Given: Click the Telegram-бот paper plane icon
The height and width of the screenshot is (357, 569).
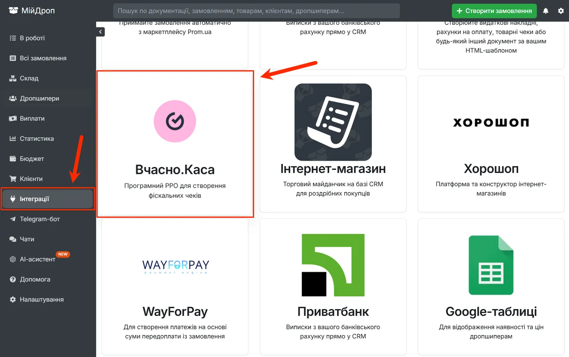Looking at the screenshot, I should coord(13,219).
